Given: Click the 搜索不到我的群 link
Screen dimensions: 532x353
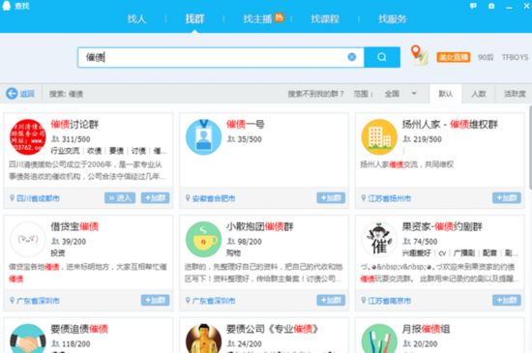Looking at the screenshot, I should (315, 94).
